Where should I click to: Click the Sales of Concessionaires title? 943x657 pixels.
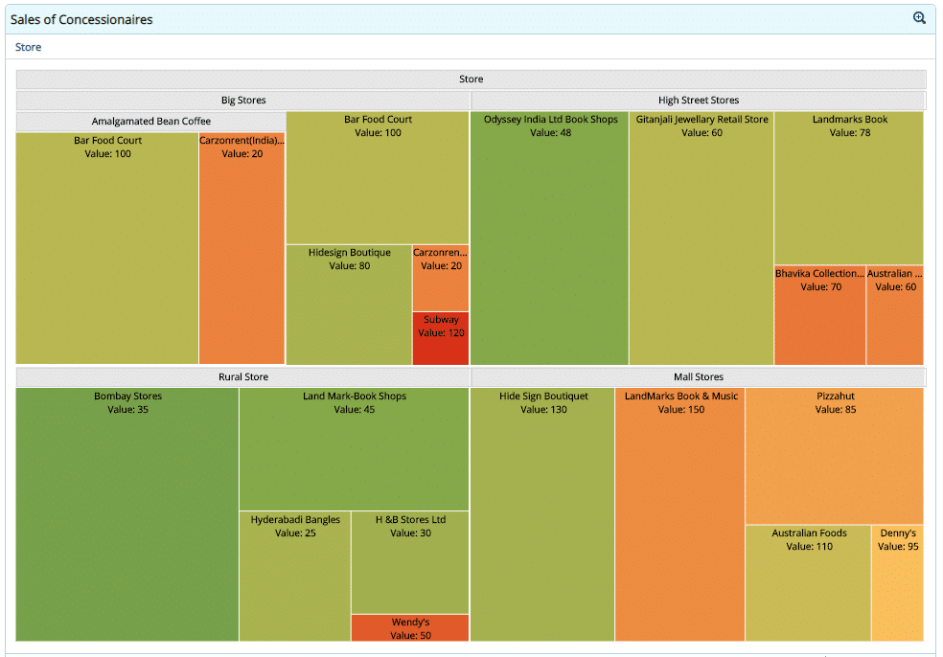tap(81, 19)
